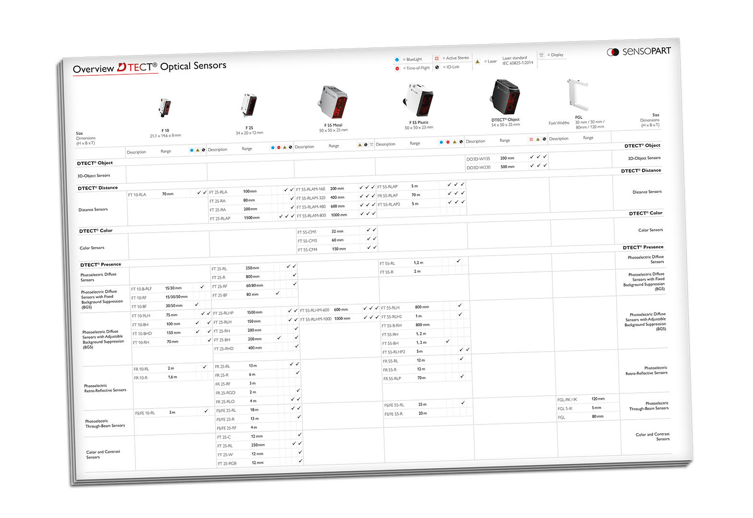
Task: Click the yellow Laser warning legend icon
Action: pyautogui.click(x=477, y=62)
